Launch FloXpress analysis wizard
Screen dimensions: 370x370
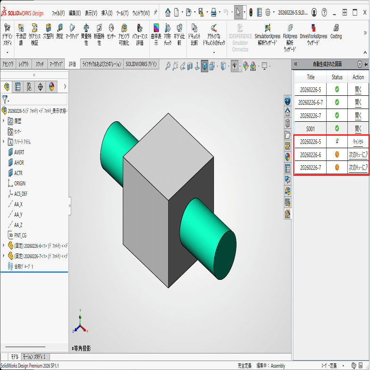pos(290,38)
